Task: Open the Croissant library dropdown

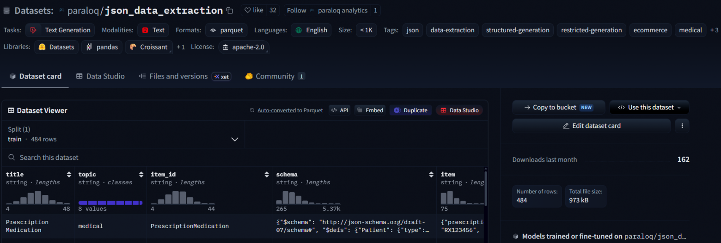Action: [x=149, y=47]
